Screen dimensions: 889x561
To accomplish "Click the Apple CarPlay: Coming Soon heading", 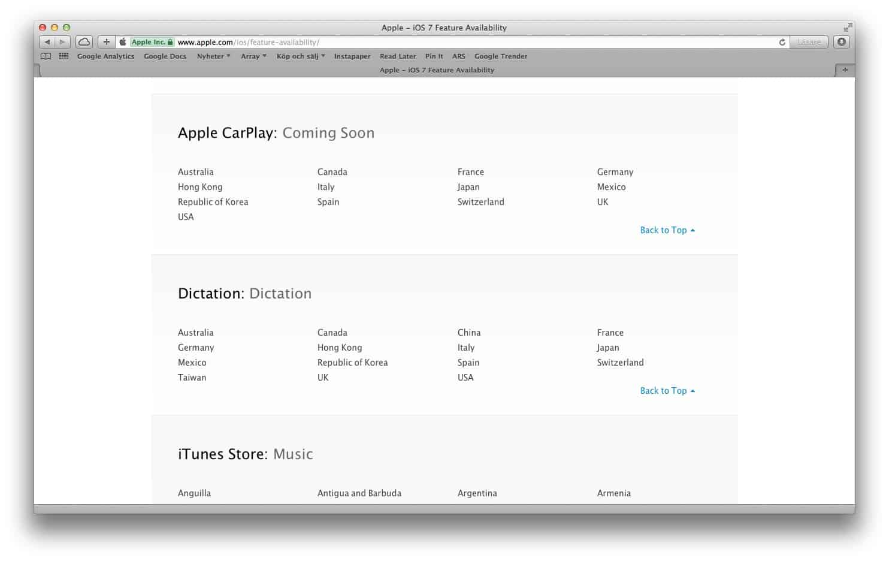I will point(276,133).
